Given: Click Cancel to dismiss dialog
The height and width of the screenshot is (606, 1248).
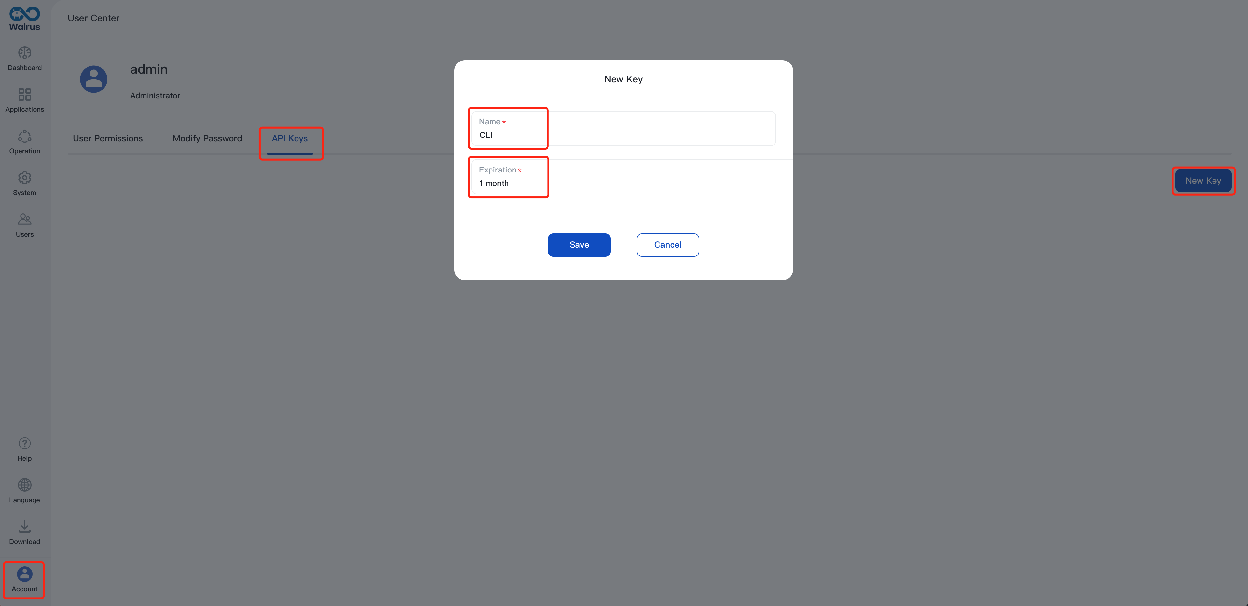Looking at the screenshot, I should (667, 244).
